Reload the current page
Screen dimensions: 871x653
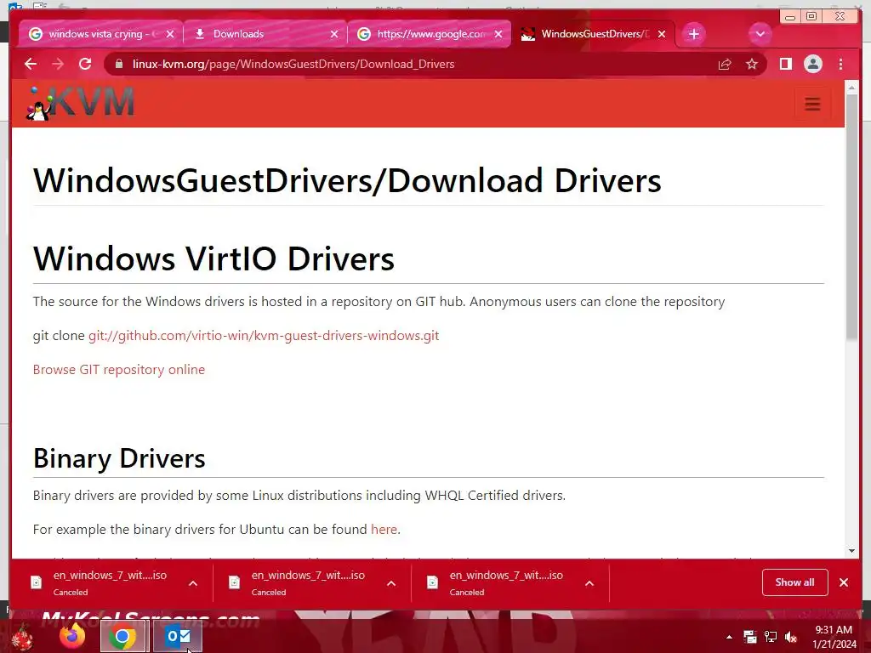click(85, 64)
